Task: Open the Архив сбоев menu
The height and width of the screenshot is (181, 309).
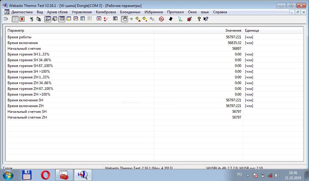Action: point(57,12)
